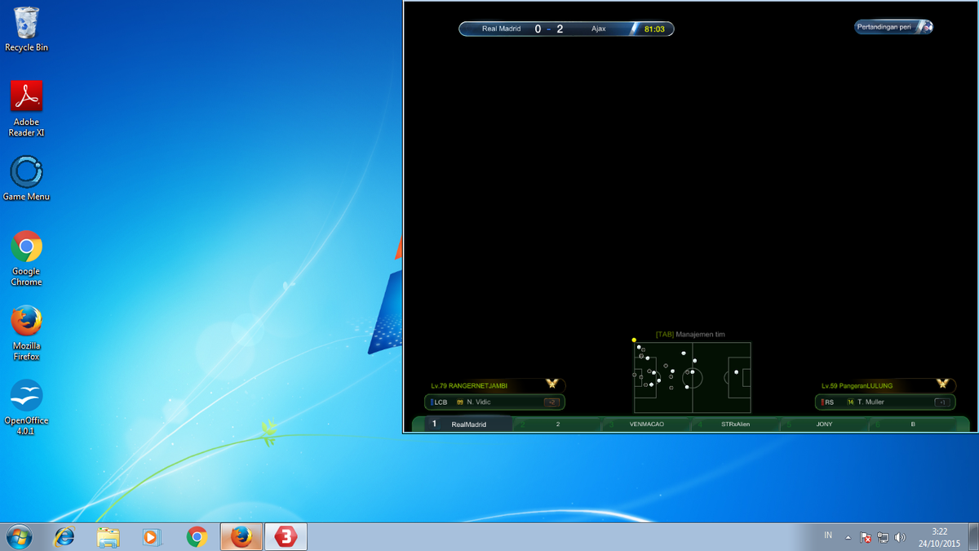Open the network connection tray icon
The height and width of the screenshot is (551, 979).
pyautogui.click(x=883, y=537)
